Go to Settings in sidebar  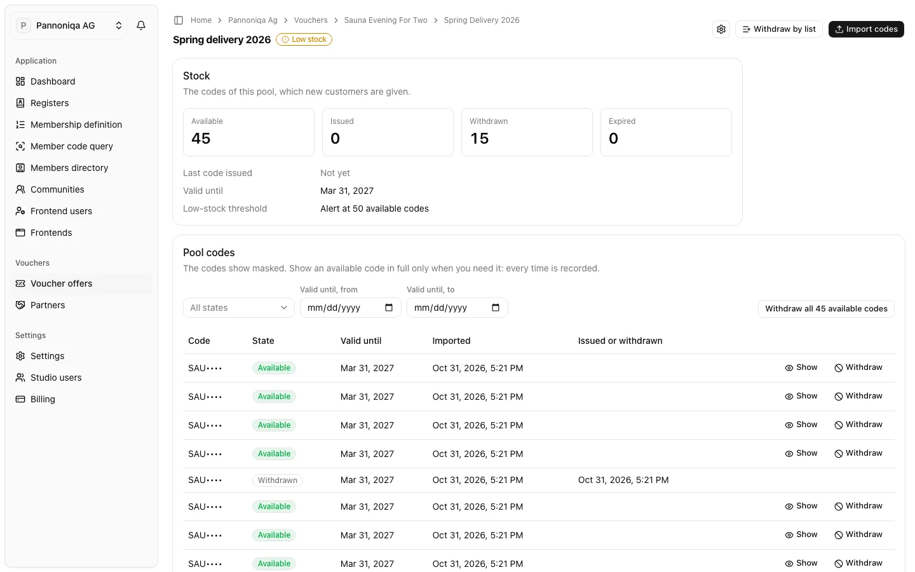pos(81,356)
